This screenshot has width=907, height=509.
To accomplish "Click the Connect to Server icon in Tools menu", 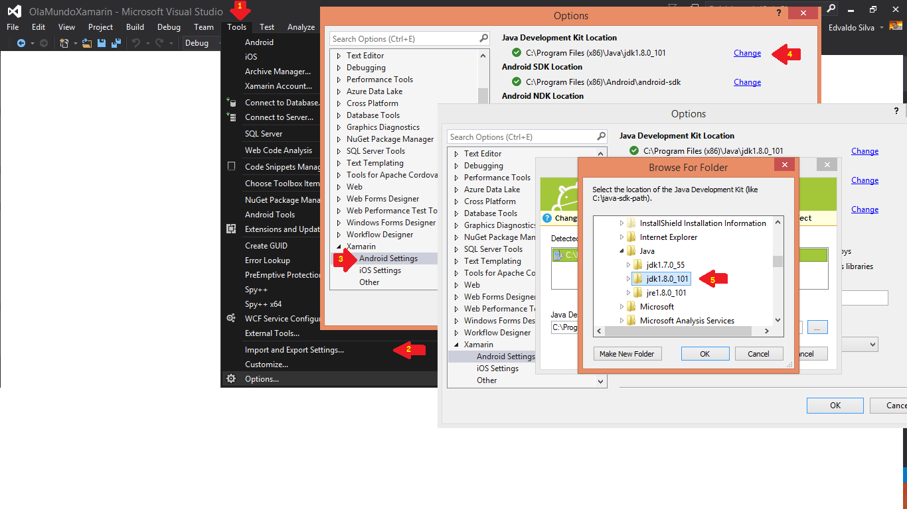I will tap(231, 117).
